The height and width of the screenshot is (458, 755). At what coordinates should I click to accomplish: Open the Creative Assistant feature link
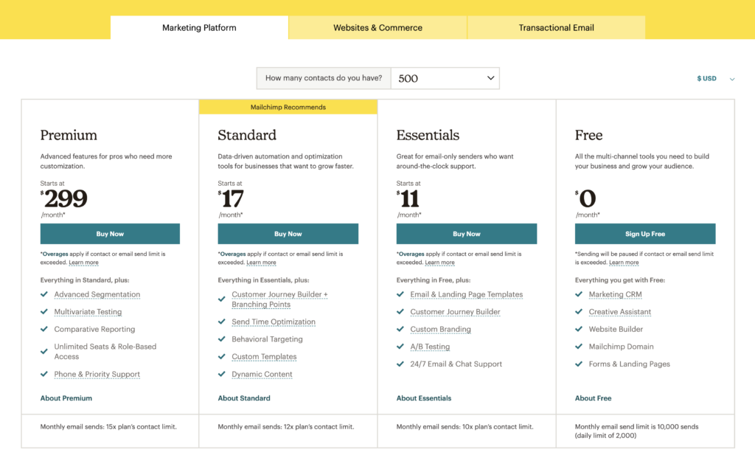coord(619,311)
